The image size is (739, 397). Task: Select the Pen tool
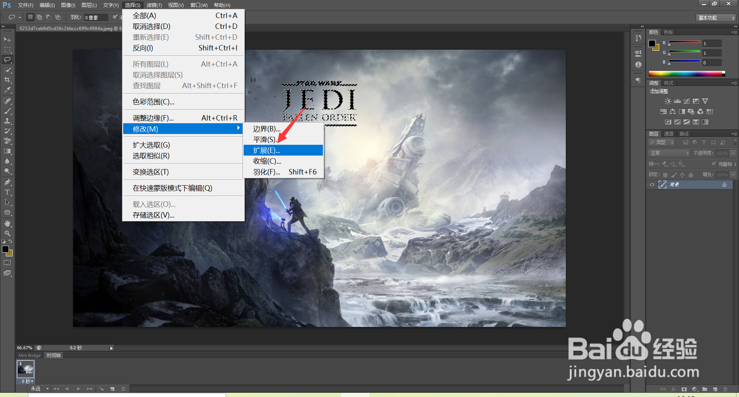(x=7, y=182)
